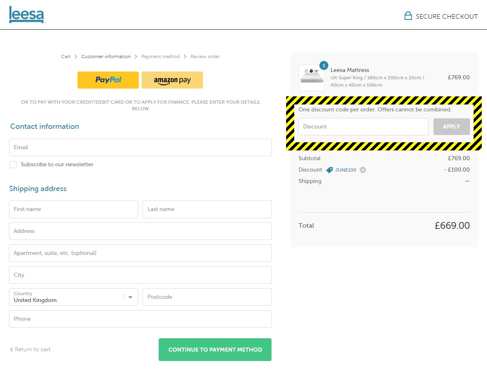Go to Cart breadcrumb
This screenshot has width=487, height=374.
(66, 57)
